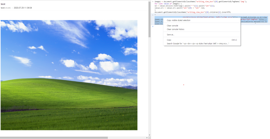Click the author name 'test(143.89)'

point(6,8)
